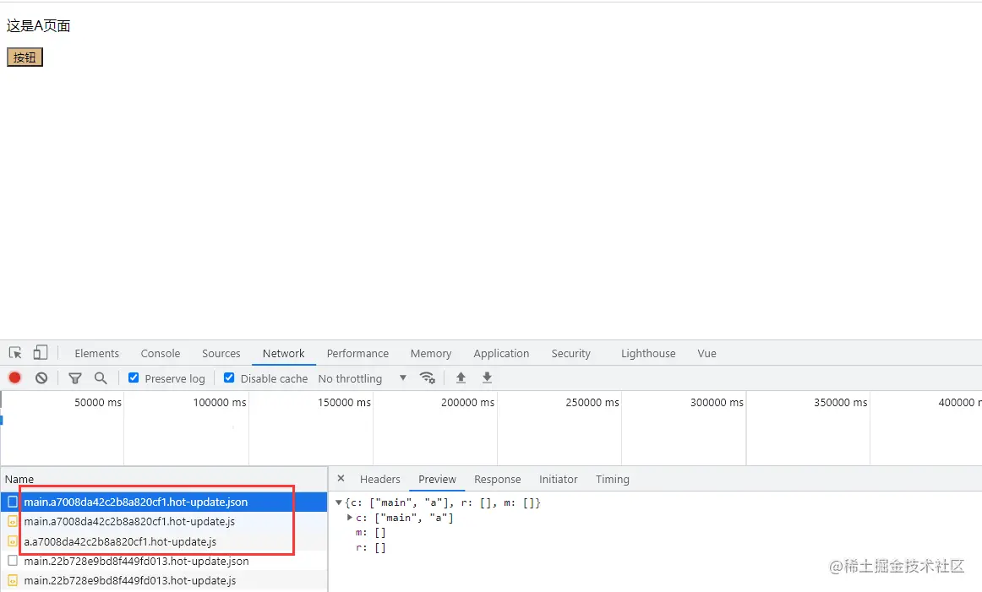The width and height of the screenshot is (982, 592).
Task: Open the Console tab
Action: (161, 354)
